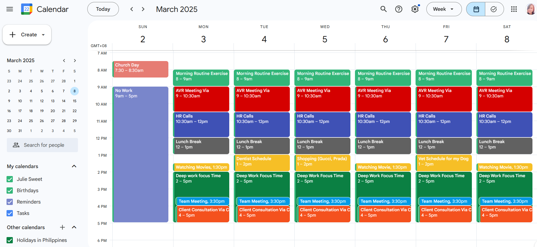Open Monday's Deep work focus Time event
The width and height of the screenshot is (537, 247).
tap(201, 184)
